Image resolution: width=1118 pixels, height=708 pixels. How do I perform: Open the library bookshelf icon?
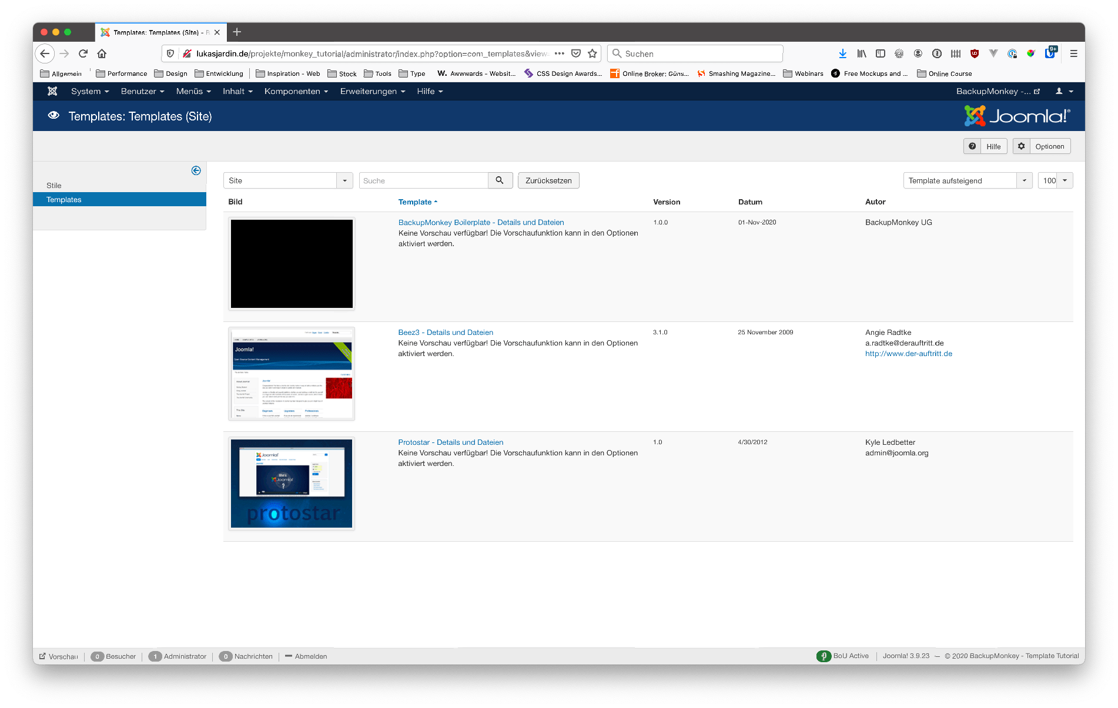(862, 53)
